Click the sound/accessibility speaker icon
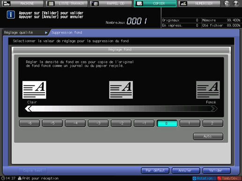Viewport: 242px width, 181px height. tap(227, 3)
